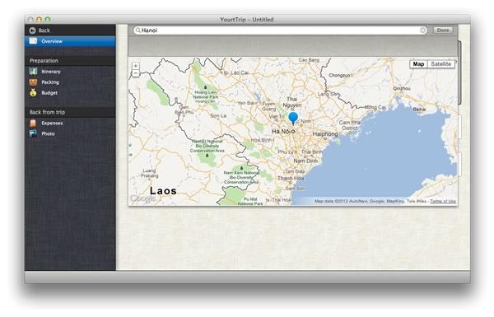This screenshot has height=317, width=494.
Task: Zoom in the map with plus button
Action: [x=136, y=66]
